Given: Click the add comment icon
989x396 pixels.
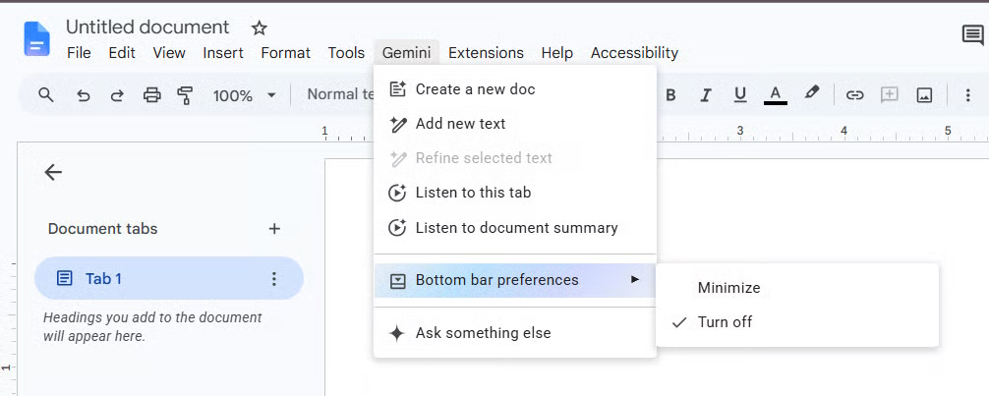Looking at the screenshot, I should tap(890, 95).
